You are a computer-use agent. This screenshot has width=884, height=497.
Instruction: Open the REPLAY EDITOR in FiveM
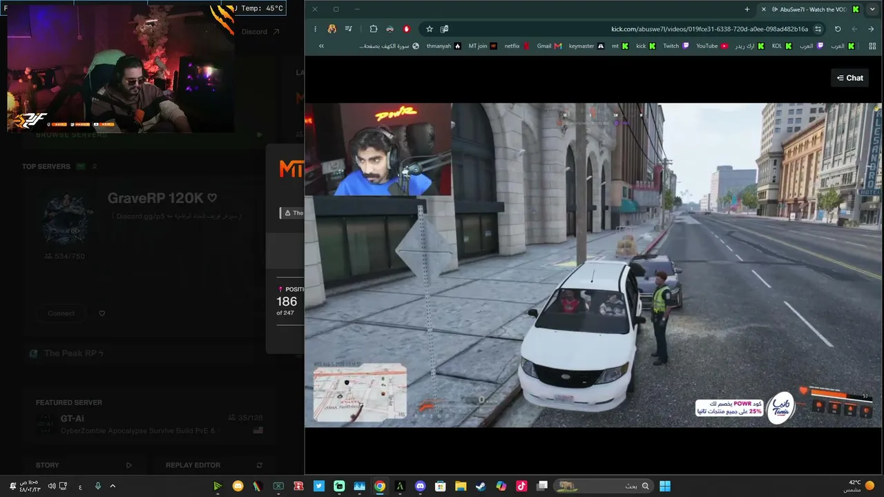click(x=214, y=465)
